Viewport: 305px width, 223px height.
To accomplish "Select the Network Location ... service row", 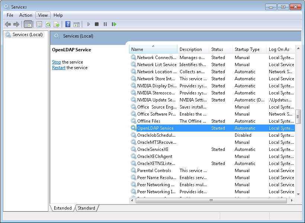I will pos(212,72).
